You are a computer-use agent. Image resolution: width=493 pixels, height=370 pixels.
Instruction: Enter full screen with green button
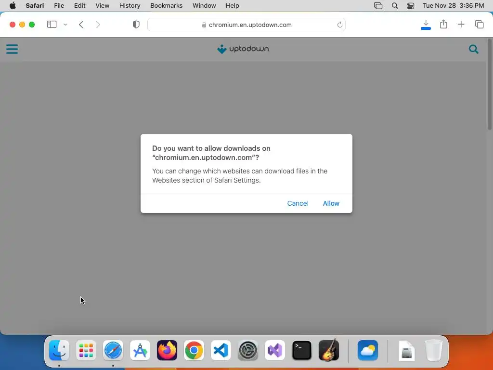(x=32, y=25)
